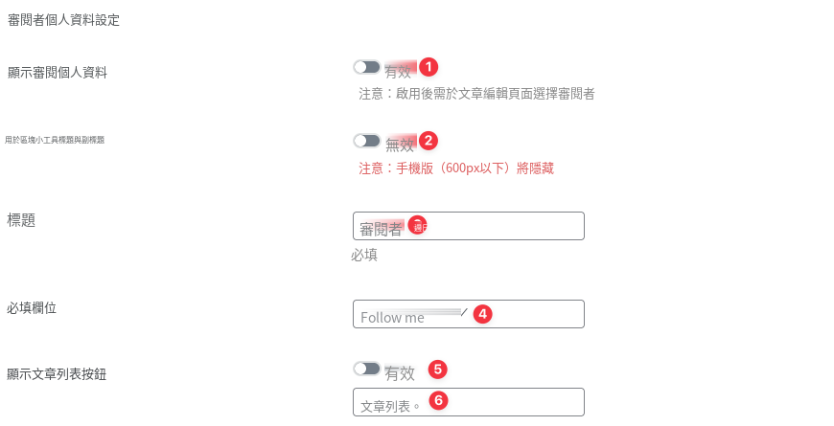This screenshot has width=834, height=426.
Task: Click the red number 4 badge
Action: click(482, 314)
